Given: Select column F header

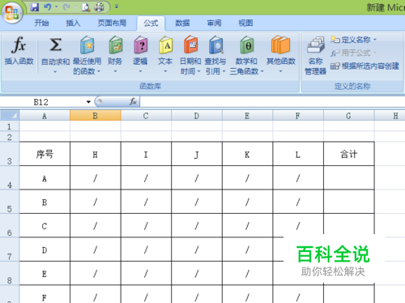Looking at the screenshot, I should [x=298, y=116].
